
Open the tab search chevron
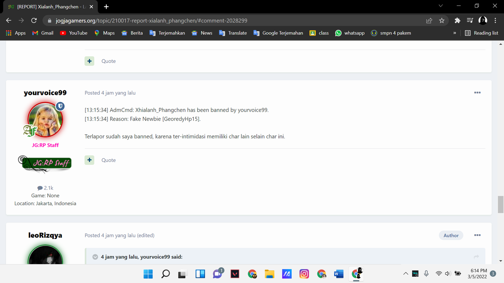[x=441, y=6]
